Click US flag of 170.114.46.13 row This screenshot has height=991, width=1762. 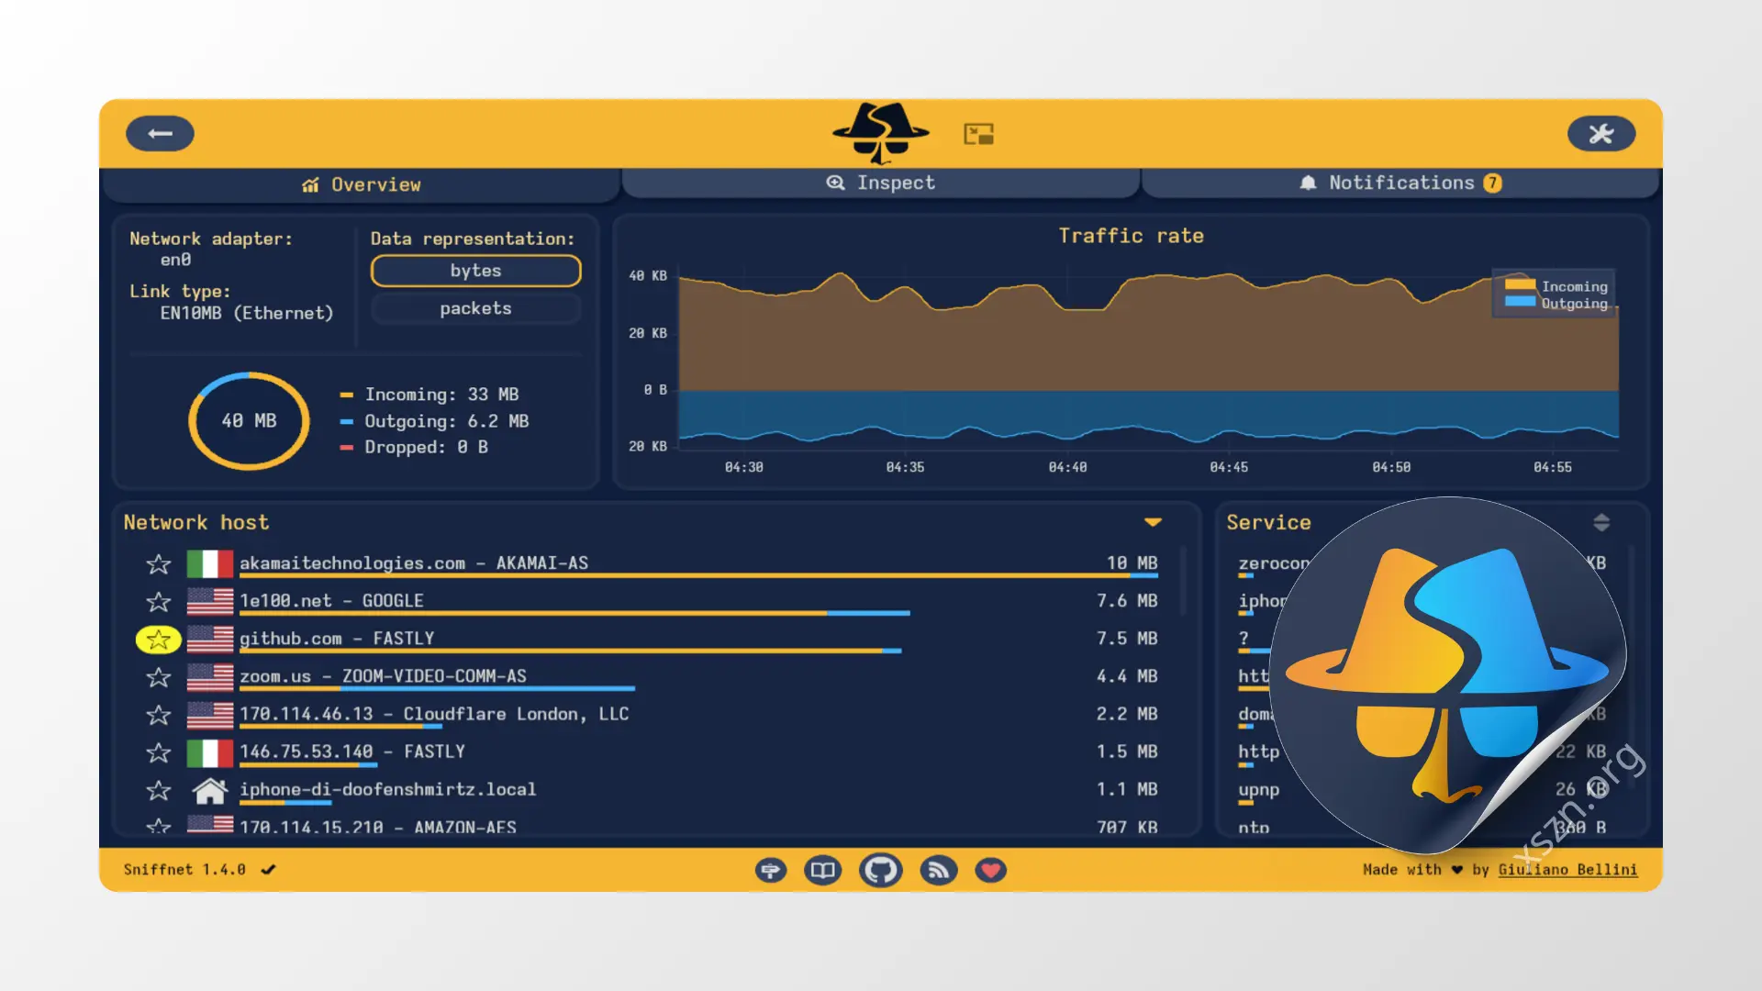pos(209,714)
